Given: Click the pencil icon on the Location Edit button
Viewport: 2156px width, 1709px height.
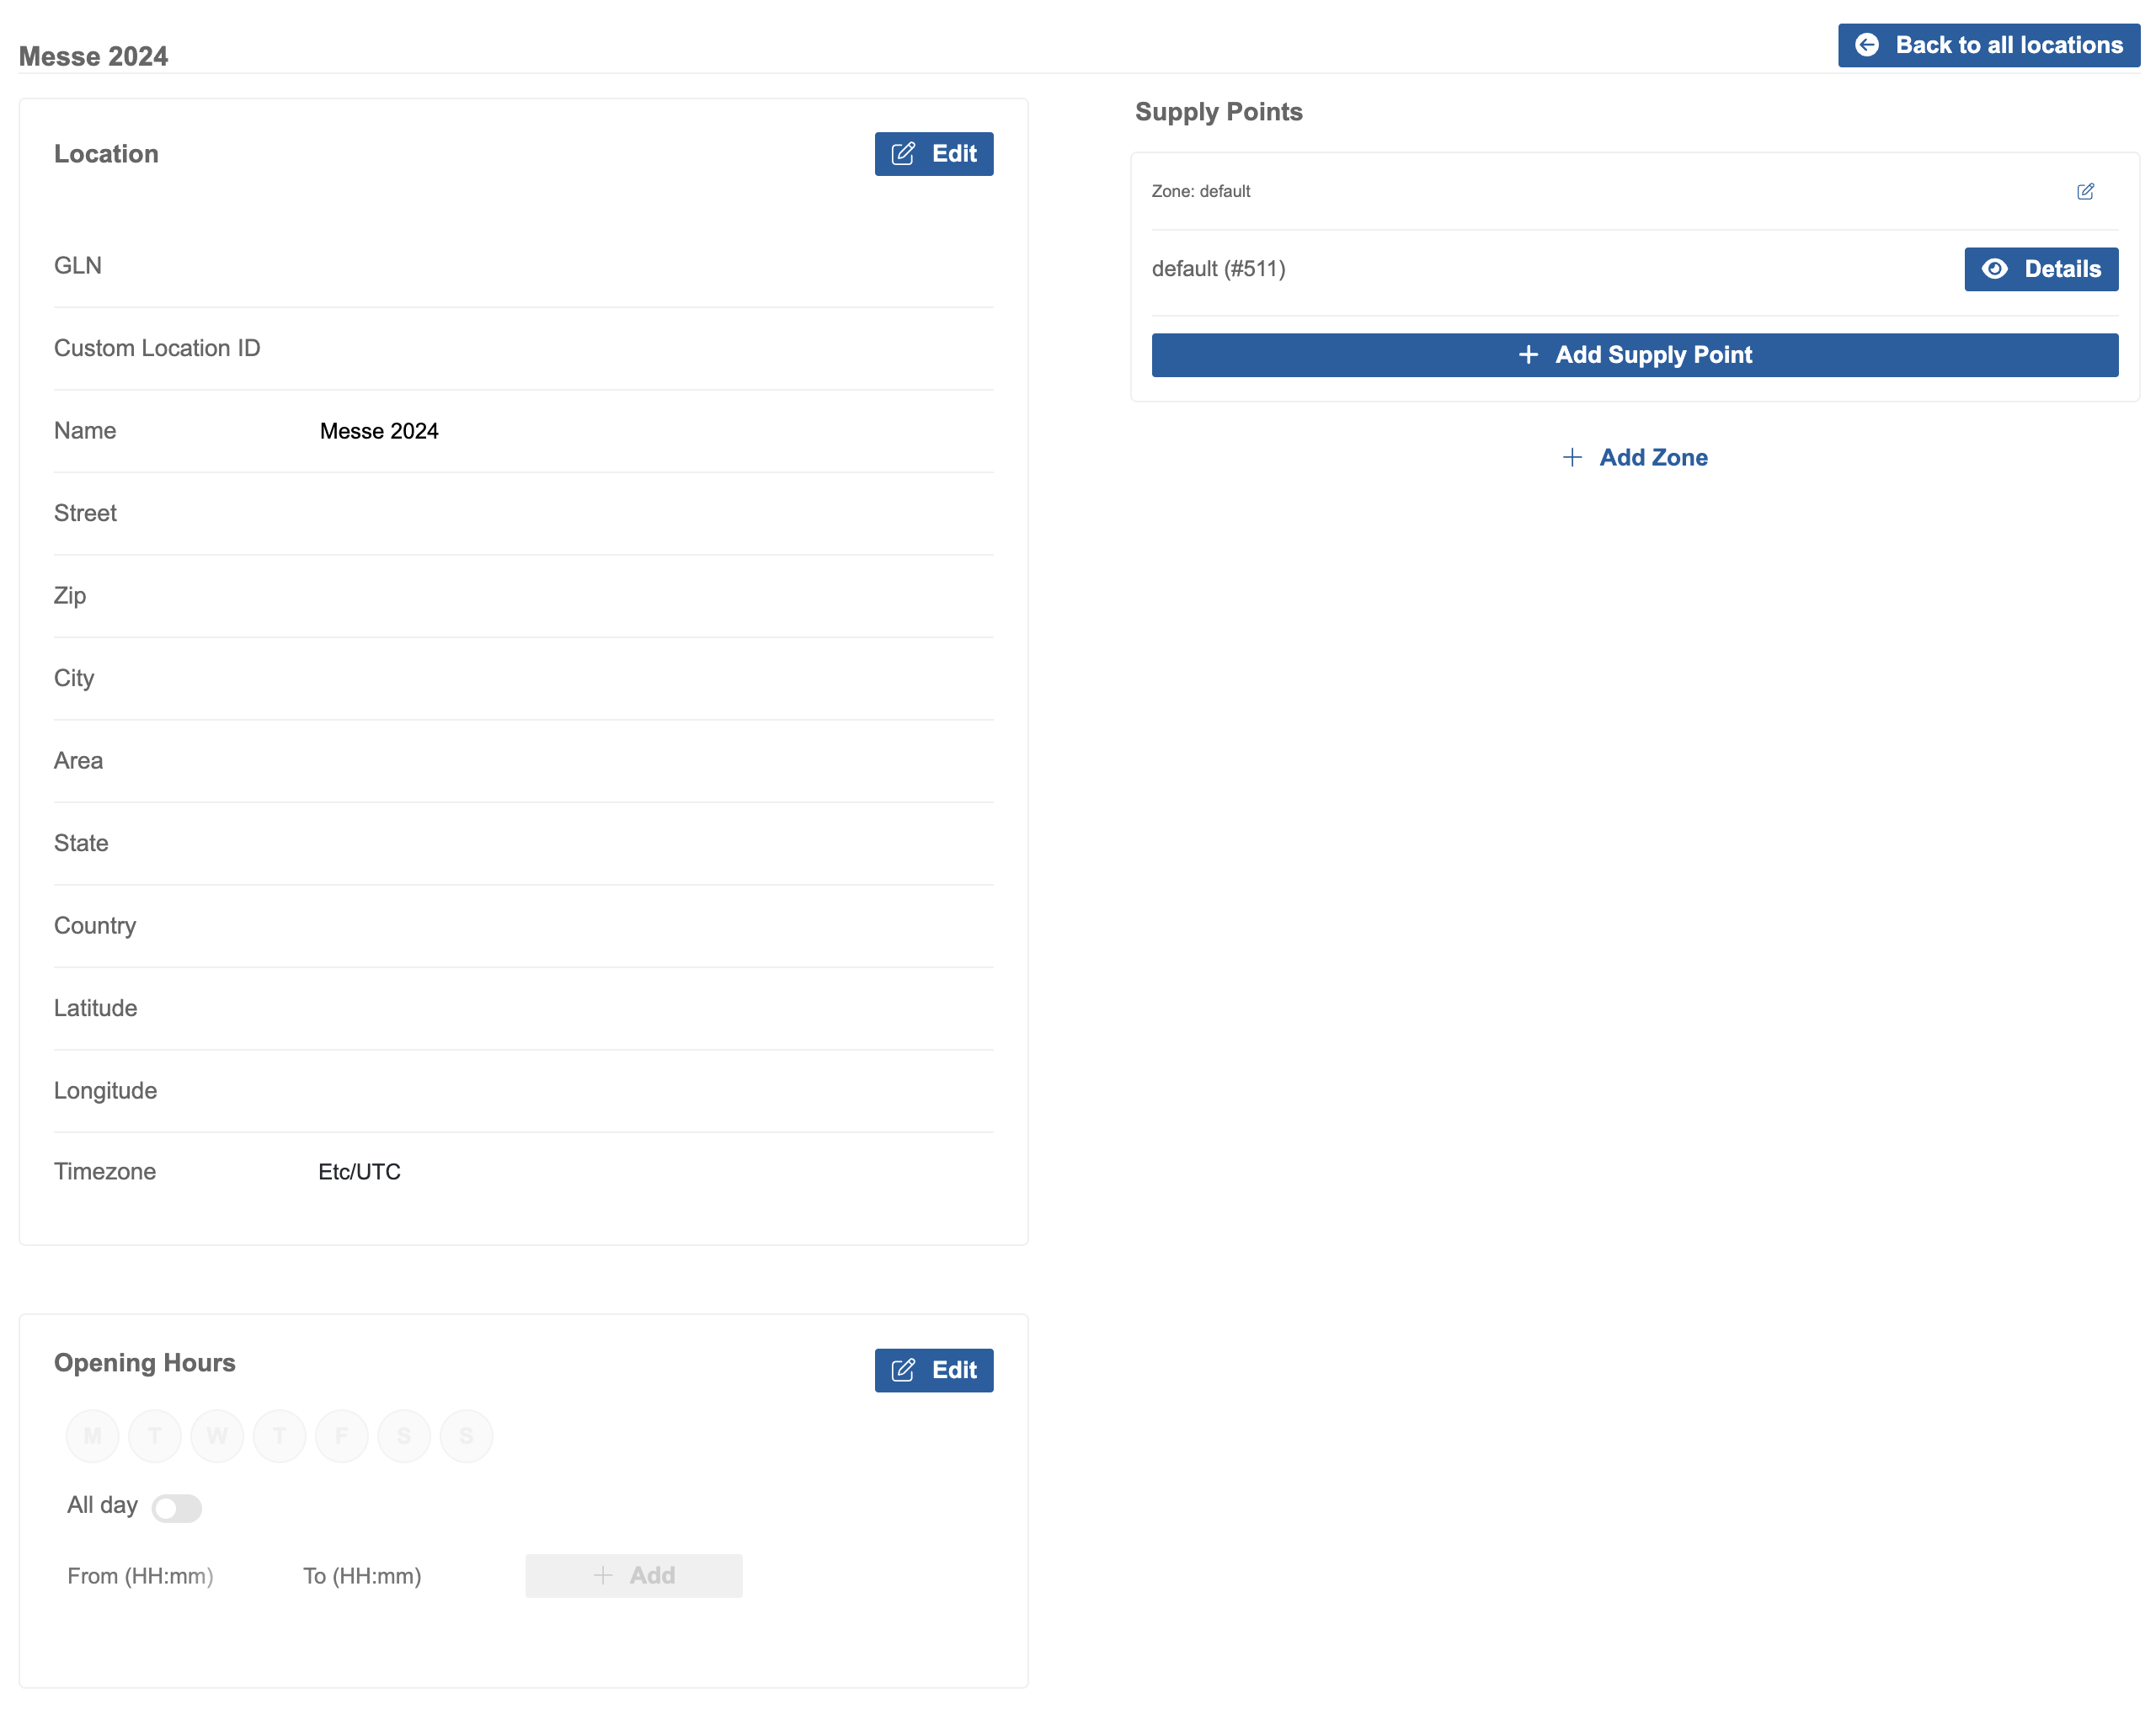Looking at the screenshot, I should [x=903, y=153].
